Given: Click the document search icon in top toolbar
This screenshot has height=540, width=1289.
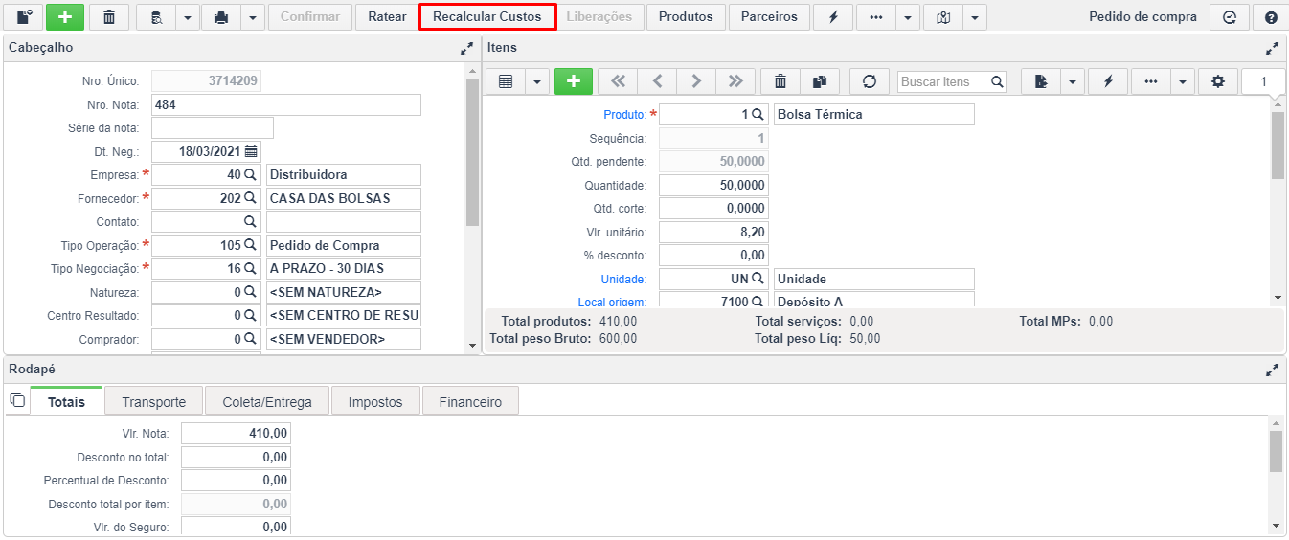Looking at the screenshot, I should (156, 17).
